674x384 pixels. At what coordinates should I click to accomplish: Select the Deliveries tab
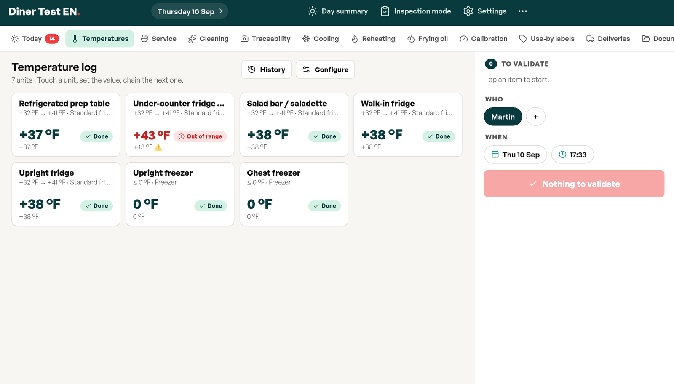pyautogui.click(x=608, y=39)
